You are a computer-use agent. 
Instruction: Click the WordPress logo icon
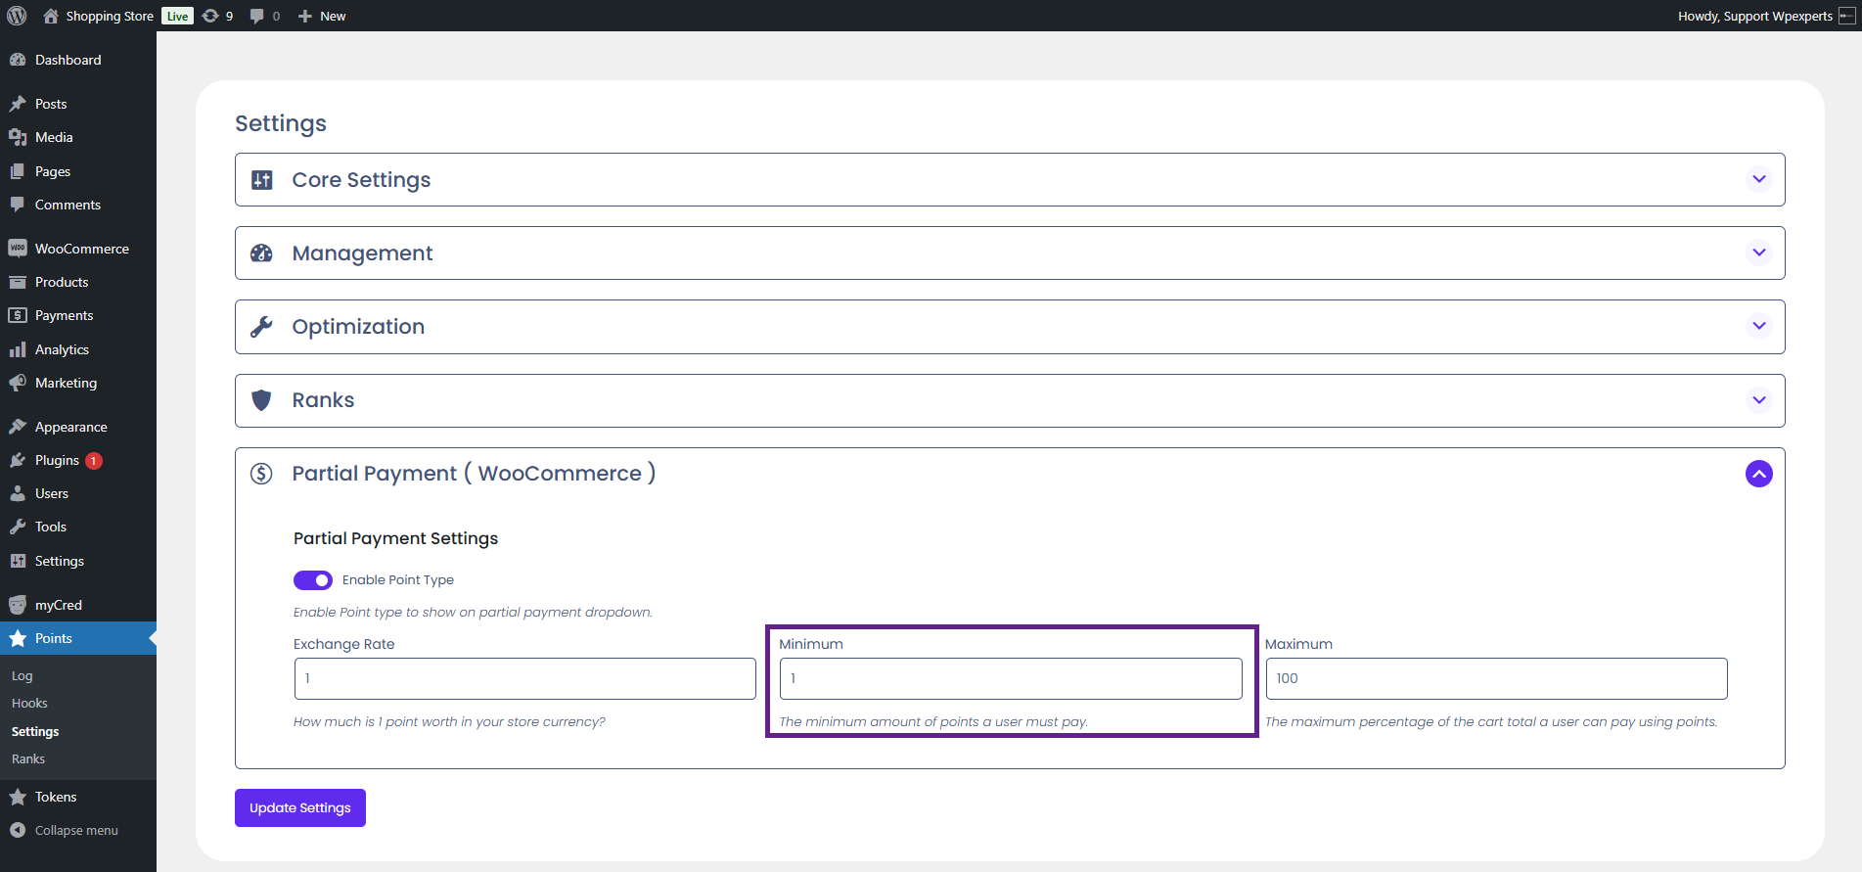tap(17, 16)
